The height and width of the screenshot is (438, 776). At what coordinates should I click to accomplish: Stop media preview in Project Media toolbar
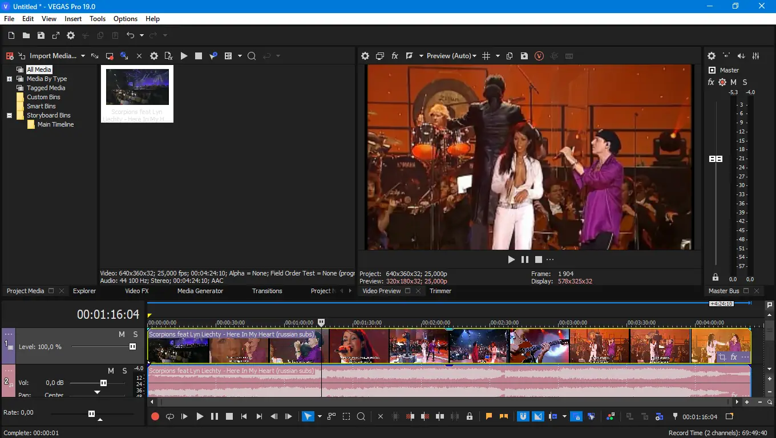click(x=199, y=56)
